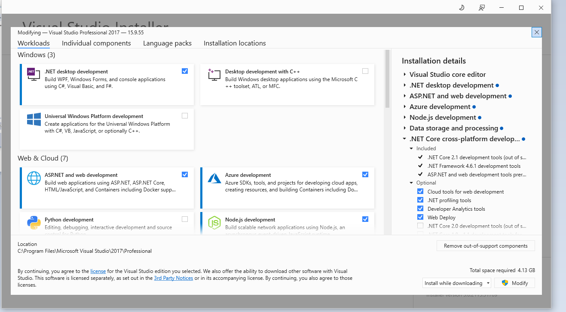Click .NET Core 2.1 development tools included item

477,158
